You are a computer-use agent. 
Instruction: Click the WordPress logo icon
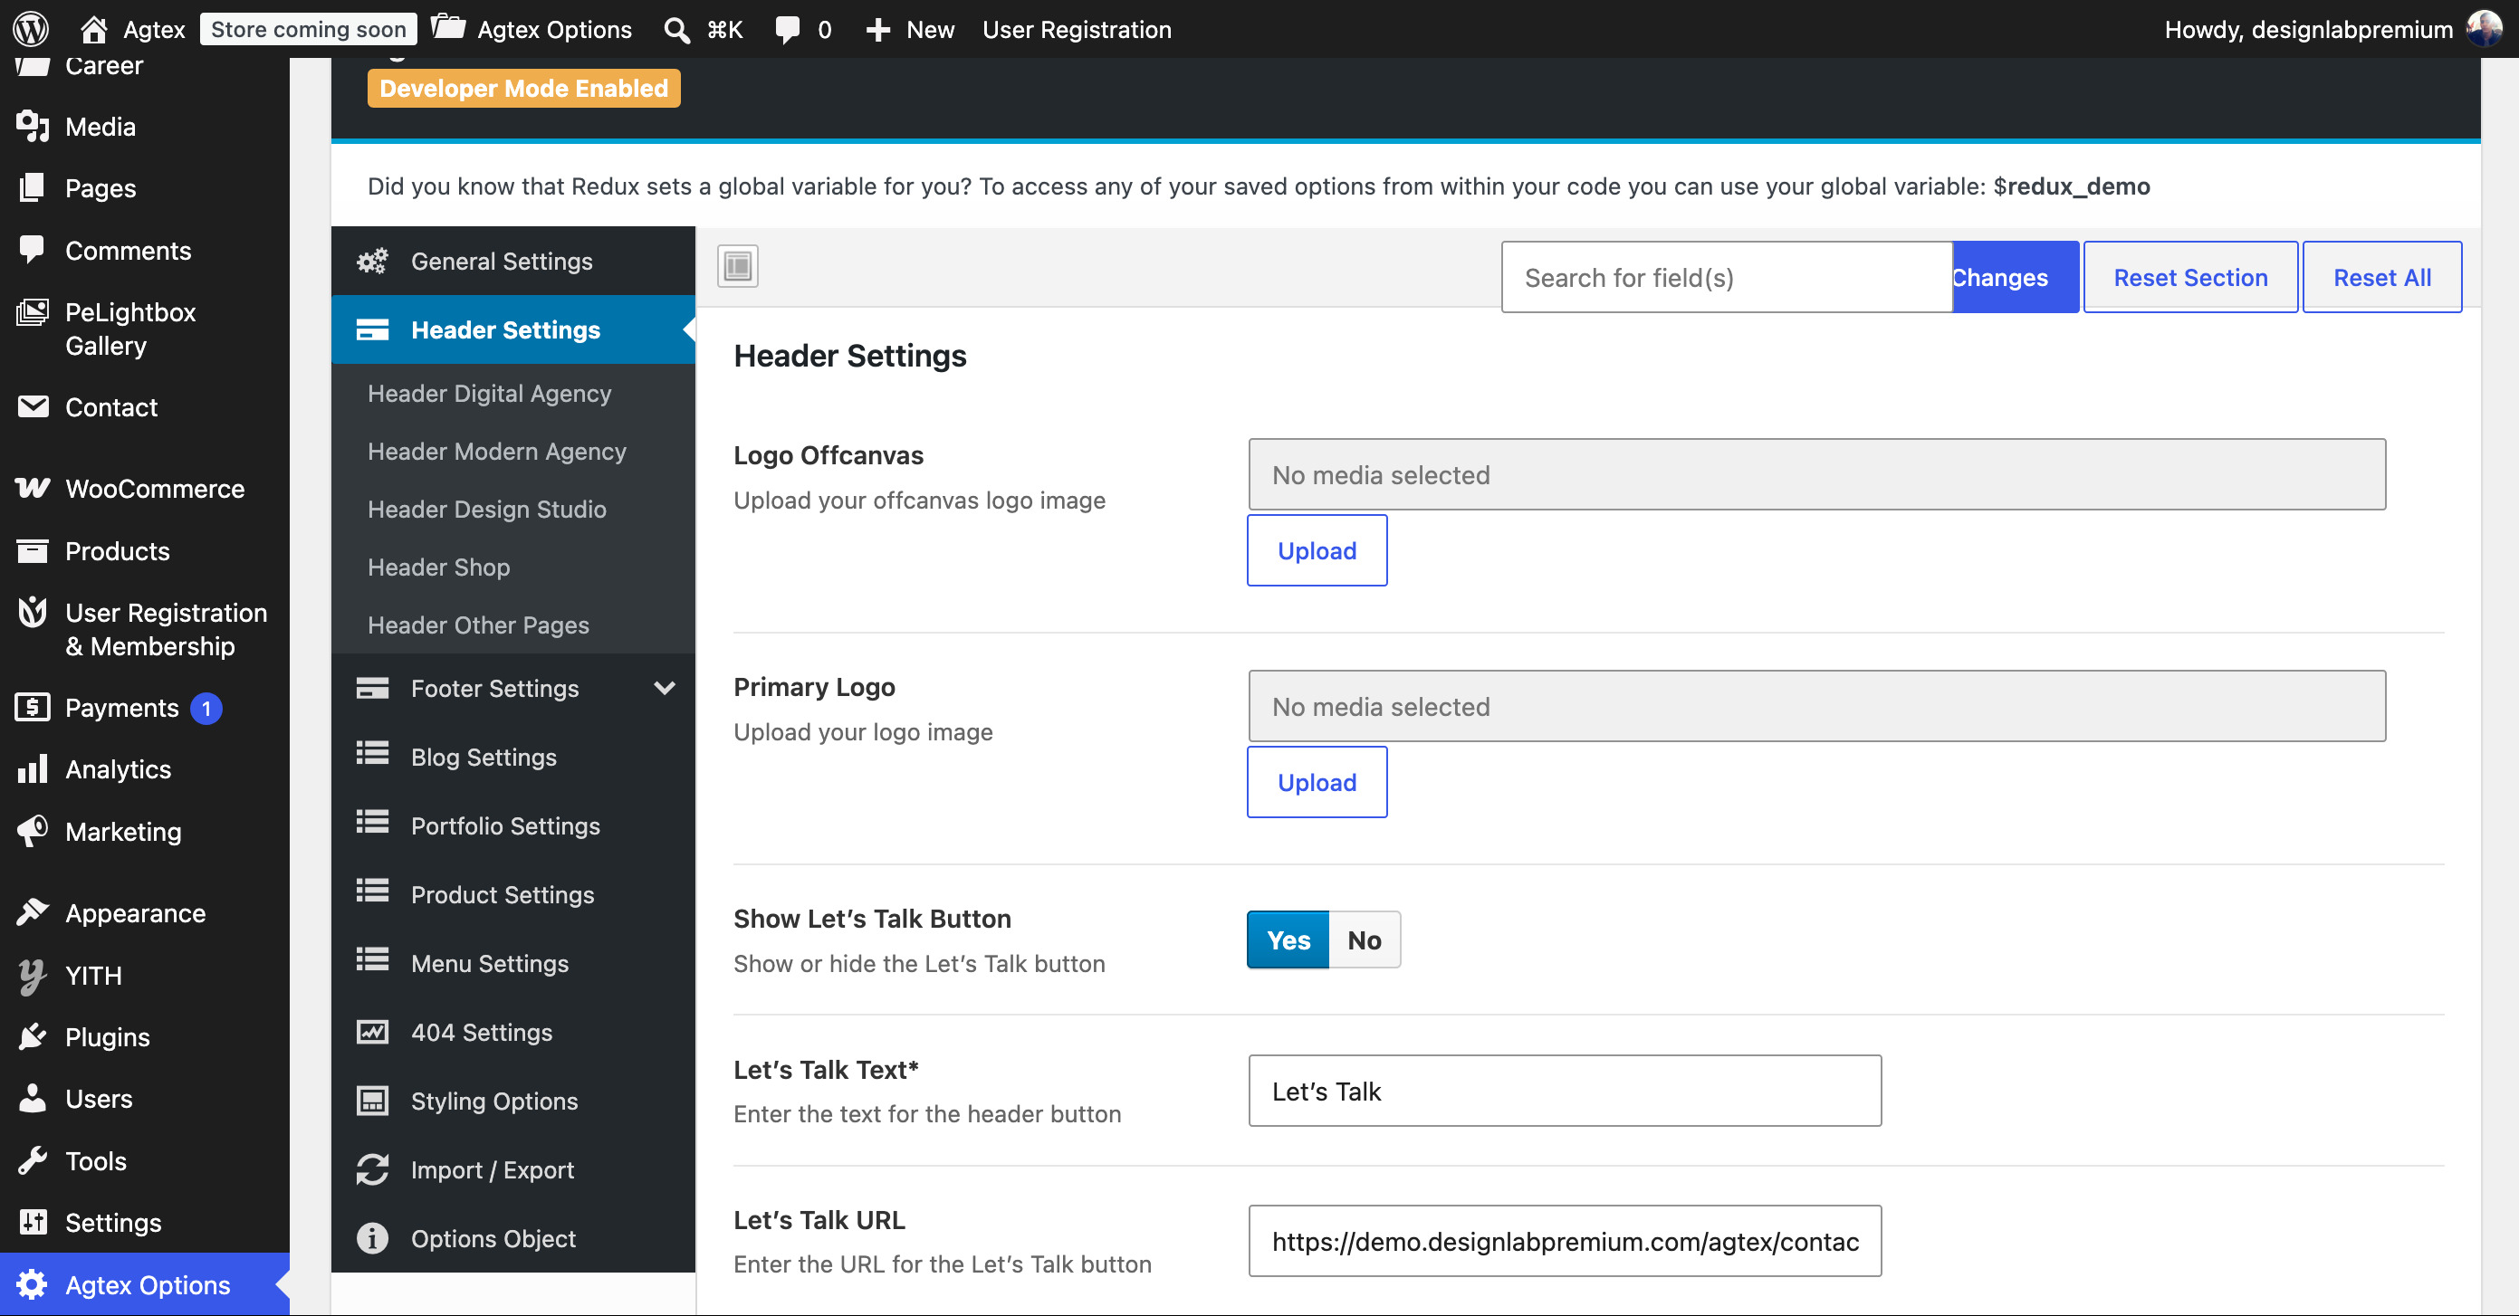coord(32,28)
